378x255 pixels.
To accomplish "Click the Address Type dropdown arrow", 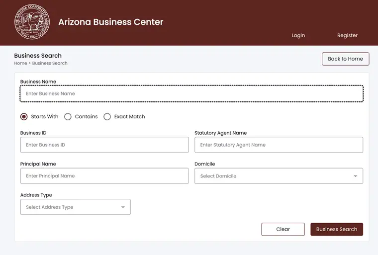I will [123, 207].
